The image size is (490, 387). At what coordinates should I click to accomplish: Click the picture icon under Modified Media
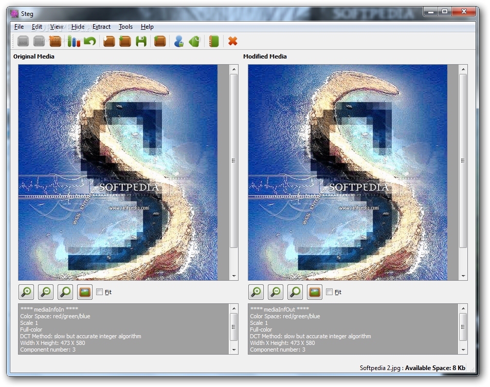[x=315, y=292]
